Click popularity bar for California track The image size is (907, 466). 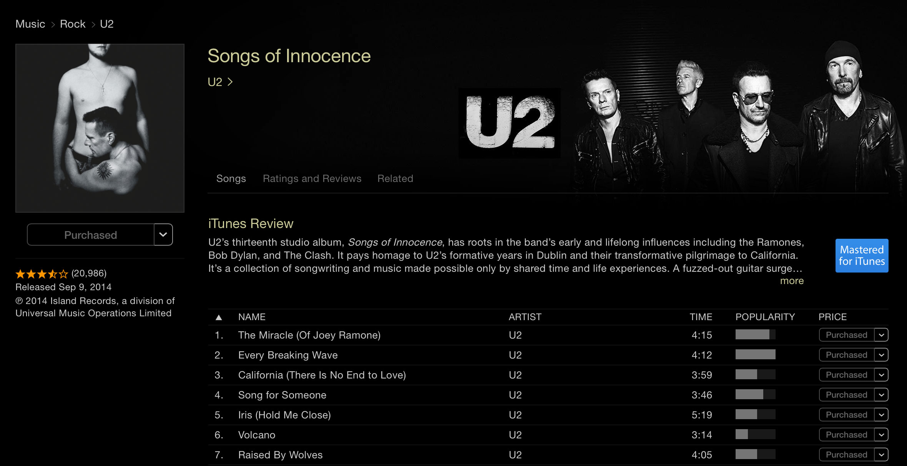point(755,375)
